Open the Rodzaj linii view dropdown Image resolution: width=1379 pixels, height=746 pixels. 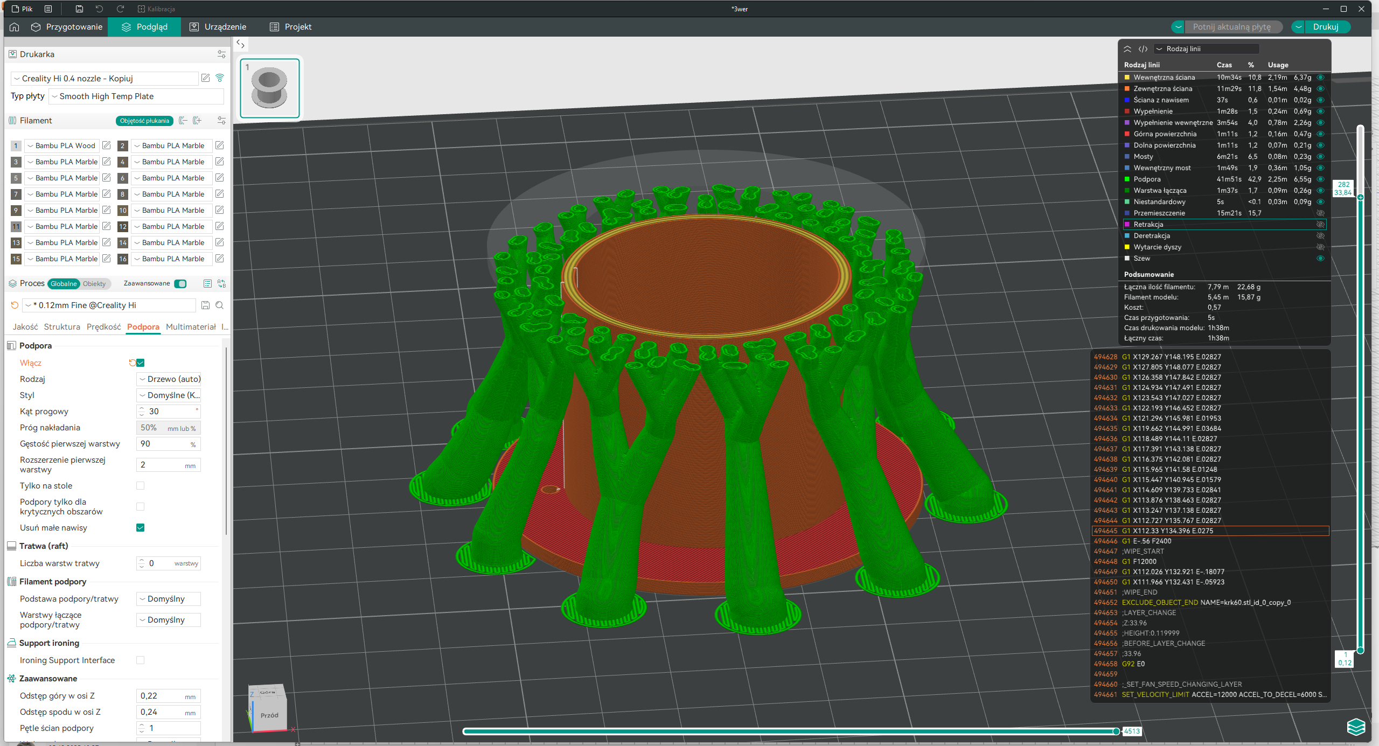point(1206,49)
